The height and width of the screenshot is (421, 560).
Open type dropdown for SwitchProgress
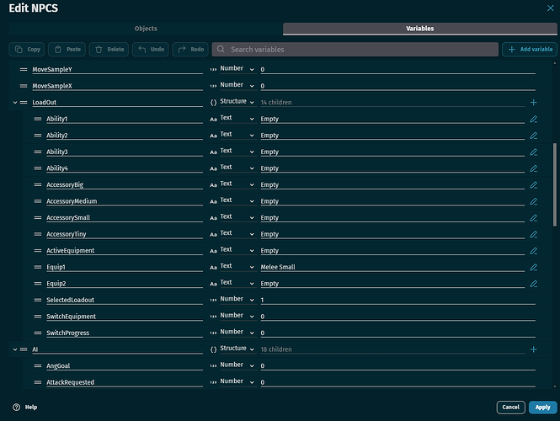pyautogui.click(x=237, y=332)
